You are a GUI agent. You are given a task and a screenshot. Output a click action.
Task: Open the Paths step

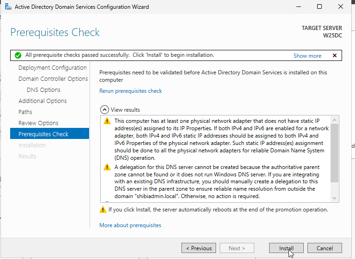tap(25, 112)
